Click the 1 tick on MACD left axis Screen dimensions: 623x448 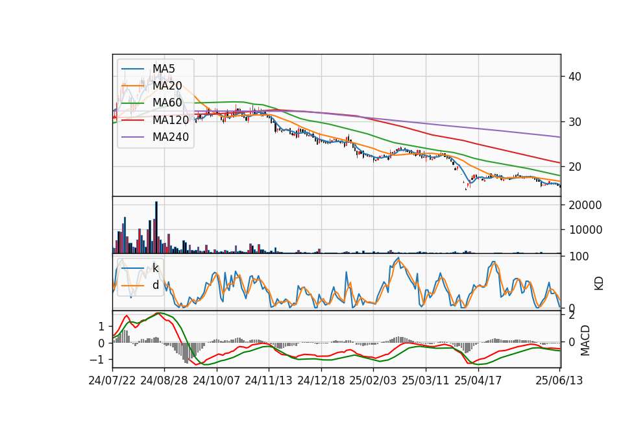tap(101, 327)
